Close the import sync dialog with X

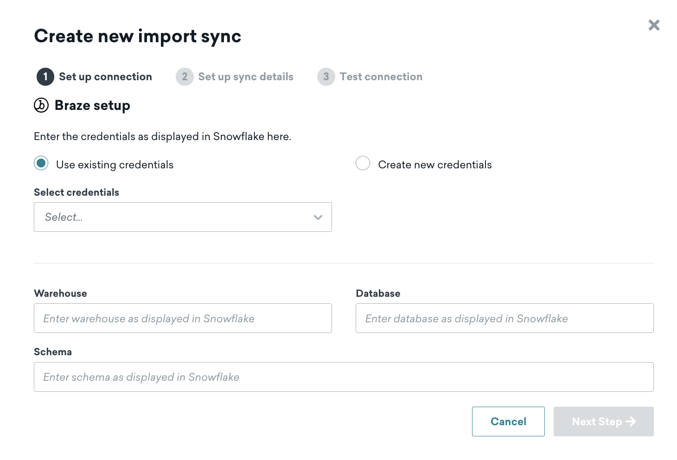tap(654, 25)
